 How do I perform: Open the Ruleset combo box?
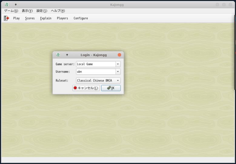coord(98,81)
